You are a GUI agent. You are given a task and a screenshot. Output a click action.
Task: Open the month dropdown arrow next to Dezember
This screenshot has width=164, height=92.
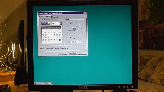pyautogui.click(x=49, y=24)
